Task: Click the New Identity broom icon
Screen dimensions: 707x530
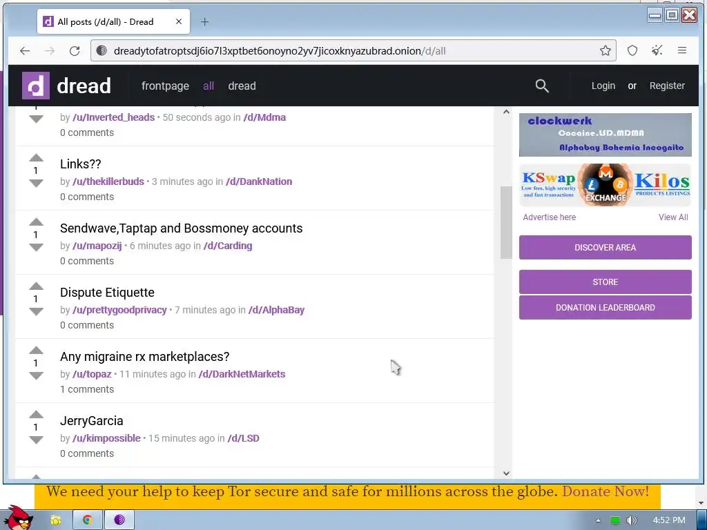Action: [x=657, y=50]
